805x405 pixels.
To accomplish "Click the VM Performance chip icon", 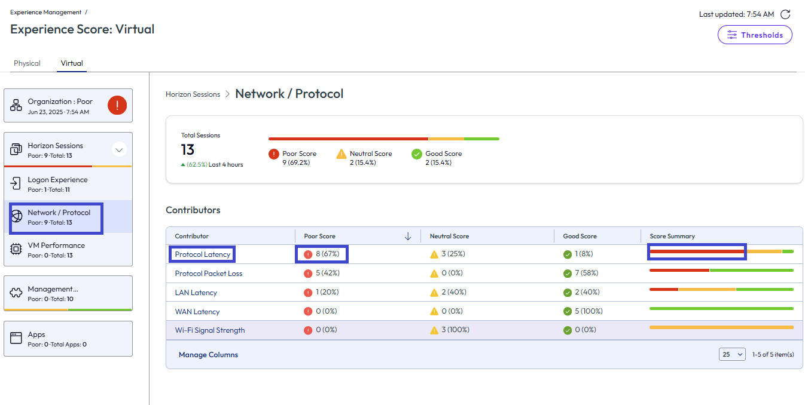I will point(17,249).
